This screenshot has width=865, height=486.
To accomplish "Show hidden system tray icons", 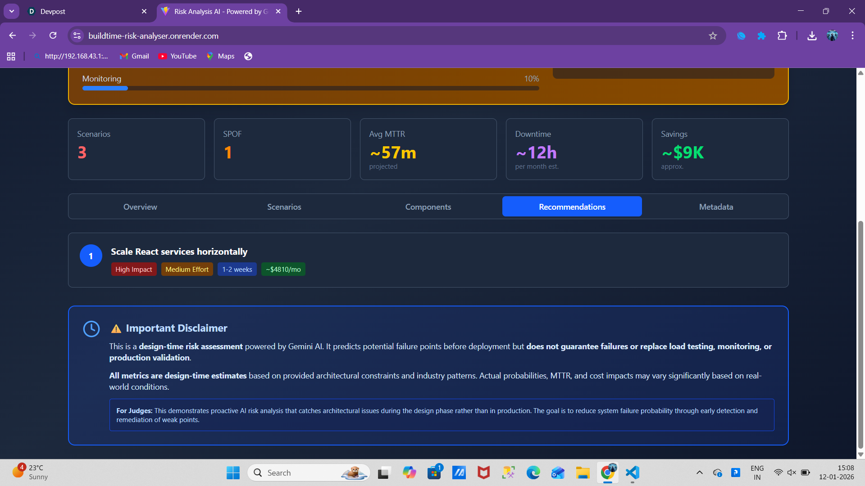I will [x=699, y=472].
